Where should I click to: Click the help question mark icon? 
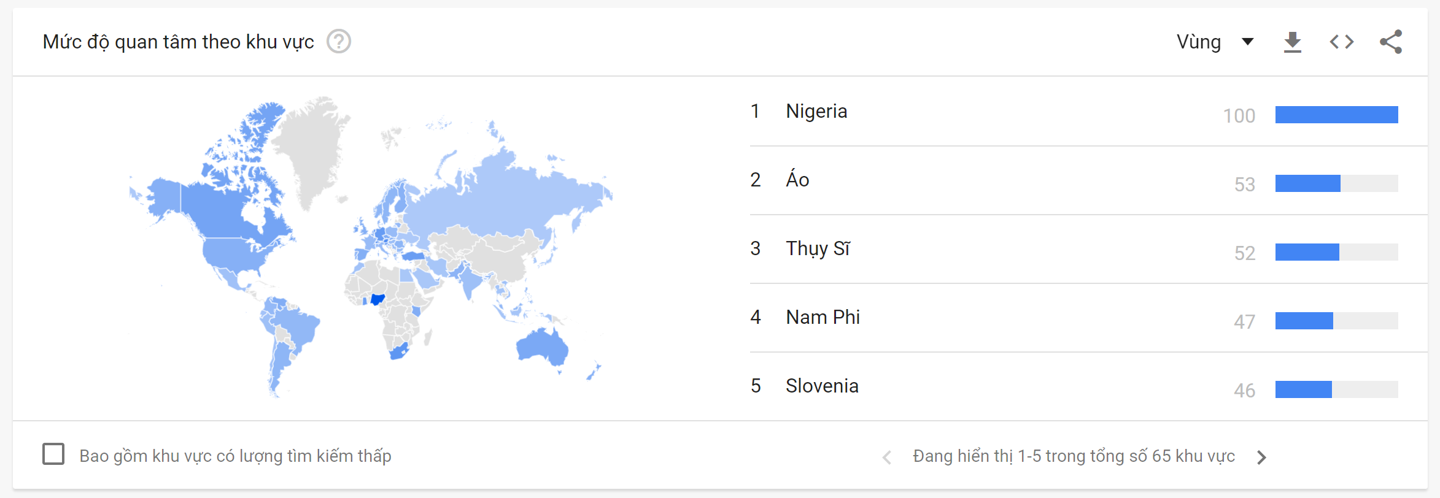pos(338,42)
